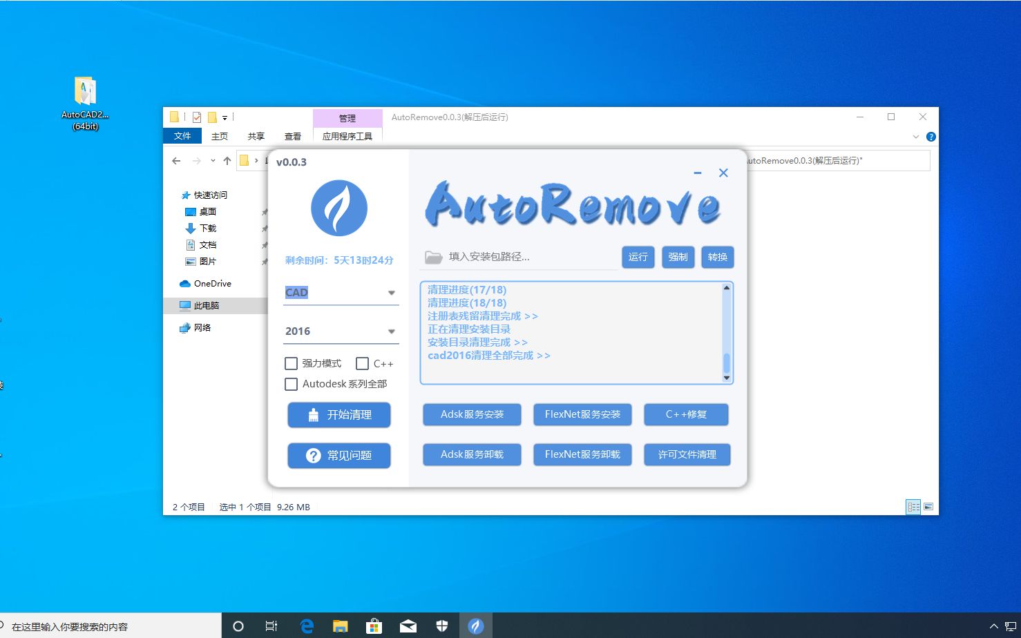Click 许可文件清理 button

[x=687, y=454]
